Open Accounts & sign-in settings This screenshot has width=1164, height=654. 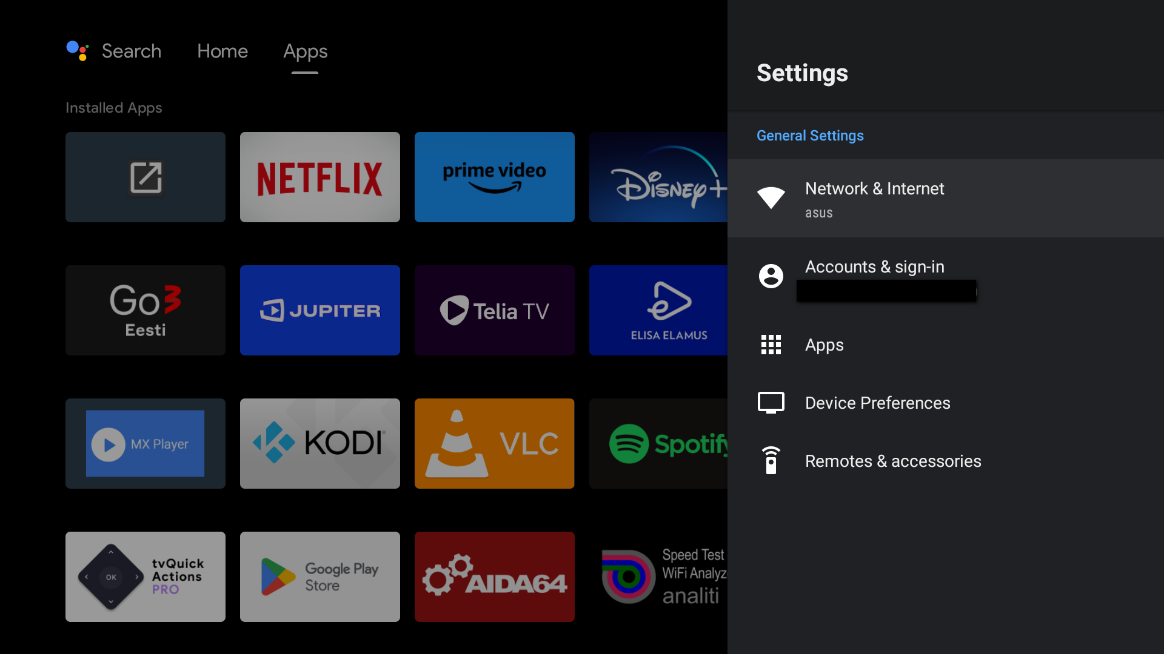946,276
